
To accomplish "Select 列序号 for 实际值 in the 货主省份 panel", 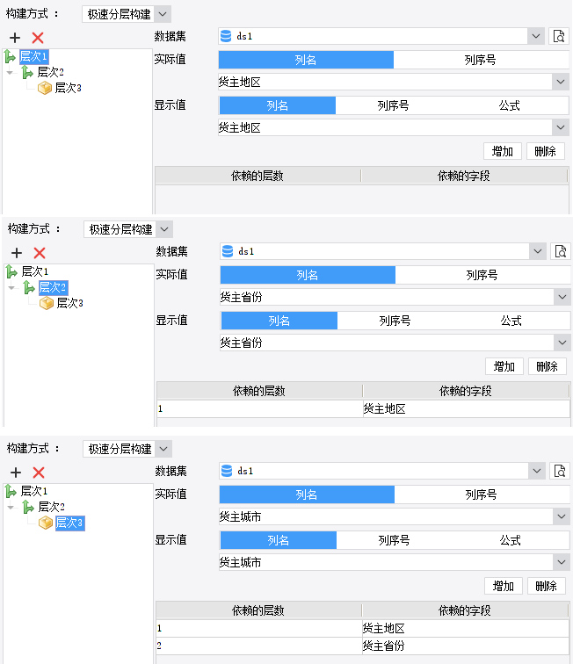I will (482, 275).
